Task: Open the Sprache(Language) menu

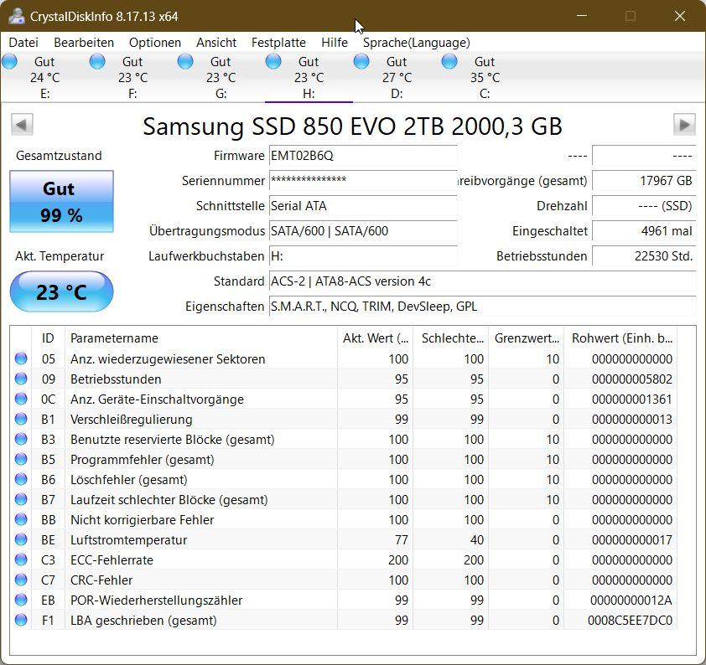Action: pos(417,43)
